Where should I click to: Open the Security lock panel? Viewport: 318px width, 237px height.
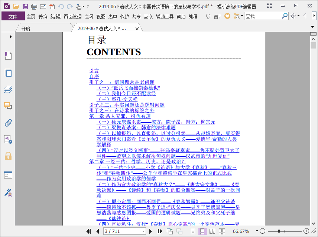pos(8,156)
